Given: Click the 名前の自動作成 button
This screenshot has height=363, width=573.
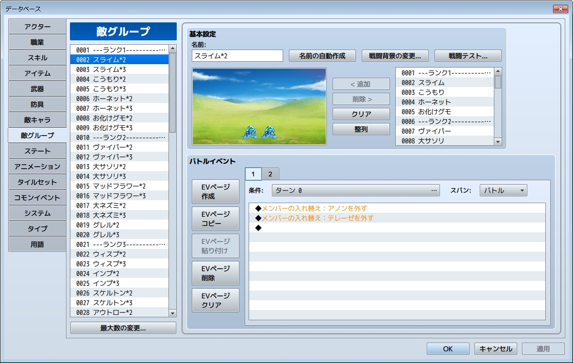Looking at the screenshot, I should click(x=322, y=55).
